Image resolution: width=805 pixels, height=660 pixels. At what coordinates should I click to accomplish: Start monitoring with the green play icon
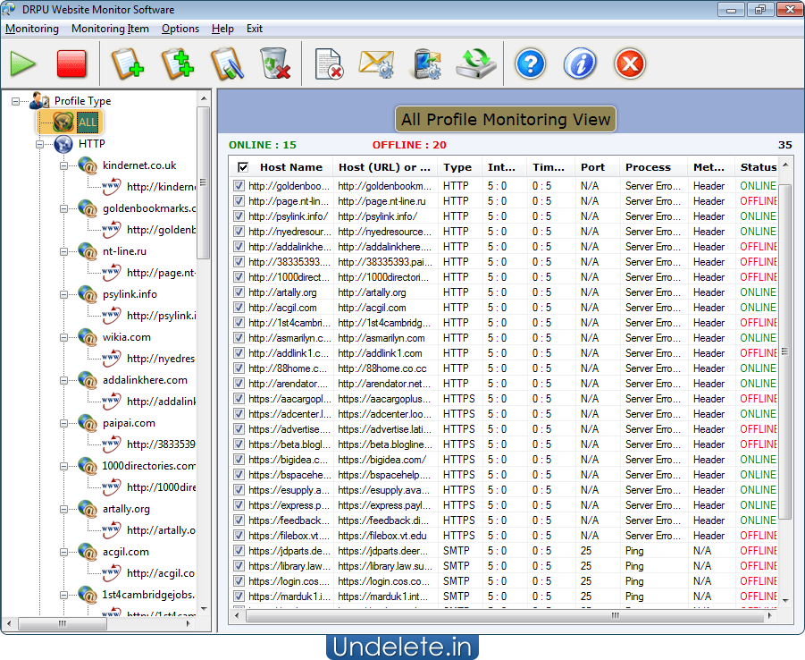pyautogui.click(x=22, y=64)
